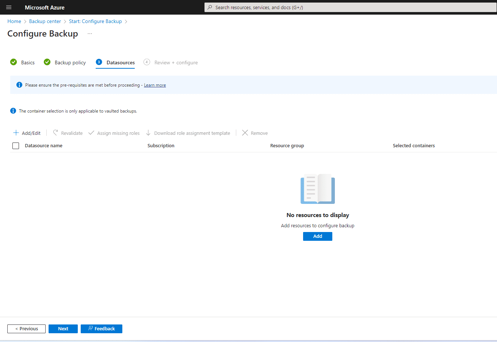Toggle the select-all datasources checkbox
This screenshot has width=497, height=342.
coord(16,146)
